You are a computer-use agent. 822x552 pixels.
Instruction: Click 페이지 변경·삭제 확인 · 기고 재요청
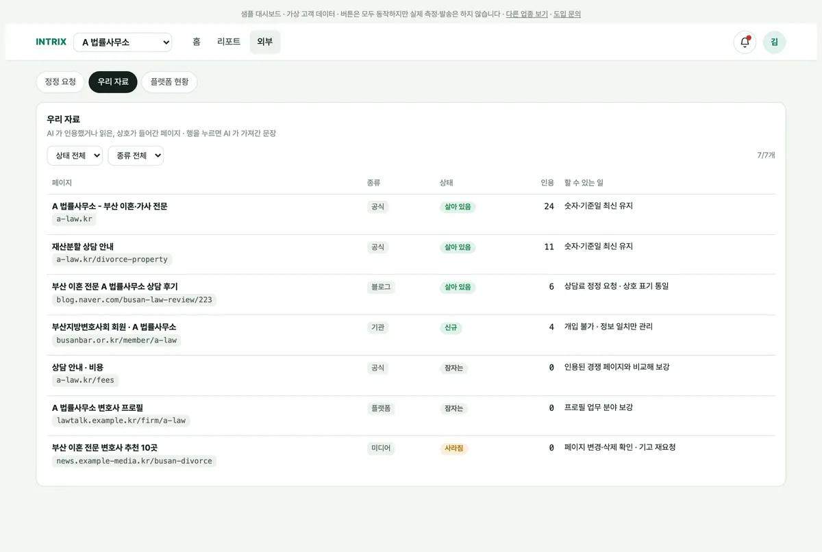pyautogui.click(x=620, y=447)
